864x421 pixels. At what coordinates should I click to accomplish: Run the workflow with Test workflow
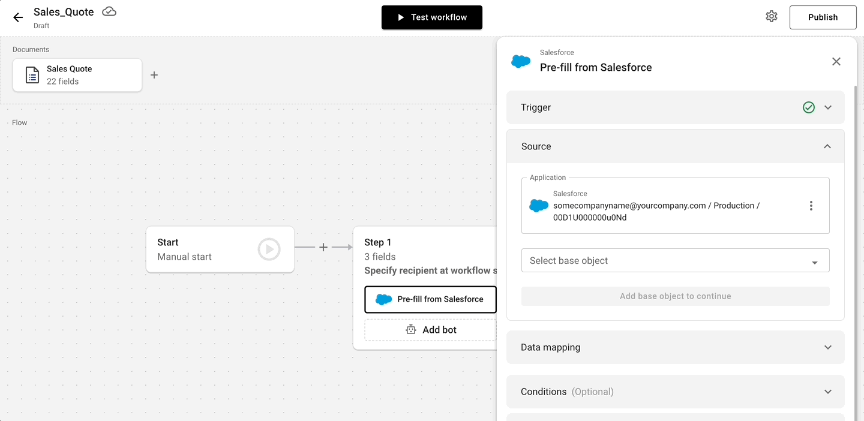pyautogui.click(x=431, y=17)
